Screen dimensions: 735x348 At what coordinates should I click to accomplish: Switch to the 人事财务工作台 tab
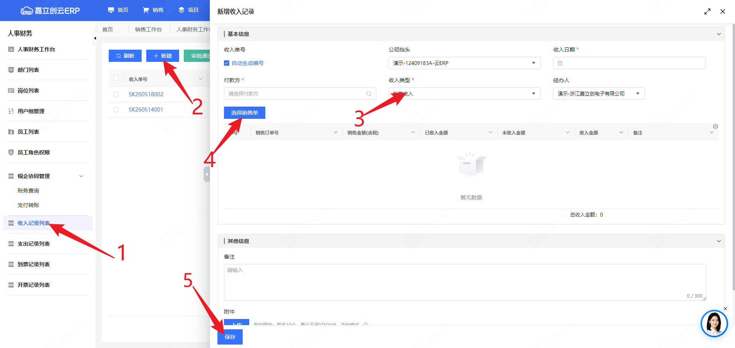(x=193, y=29)
